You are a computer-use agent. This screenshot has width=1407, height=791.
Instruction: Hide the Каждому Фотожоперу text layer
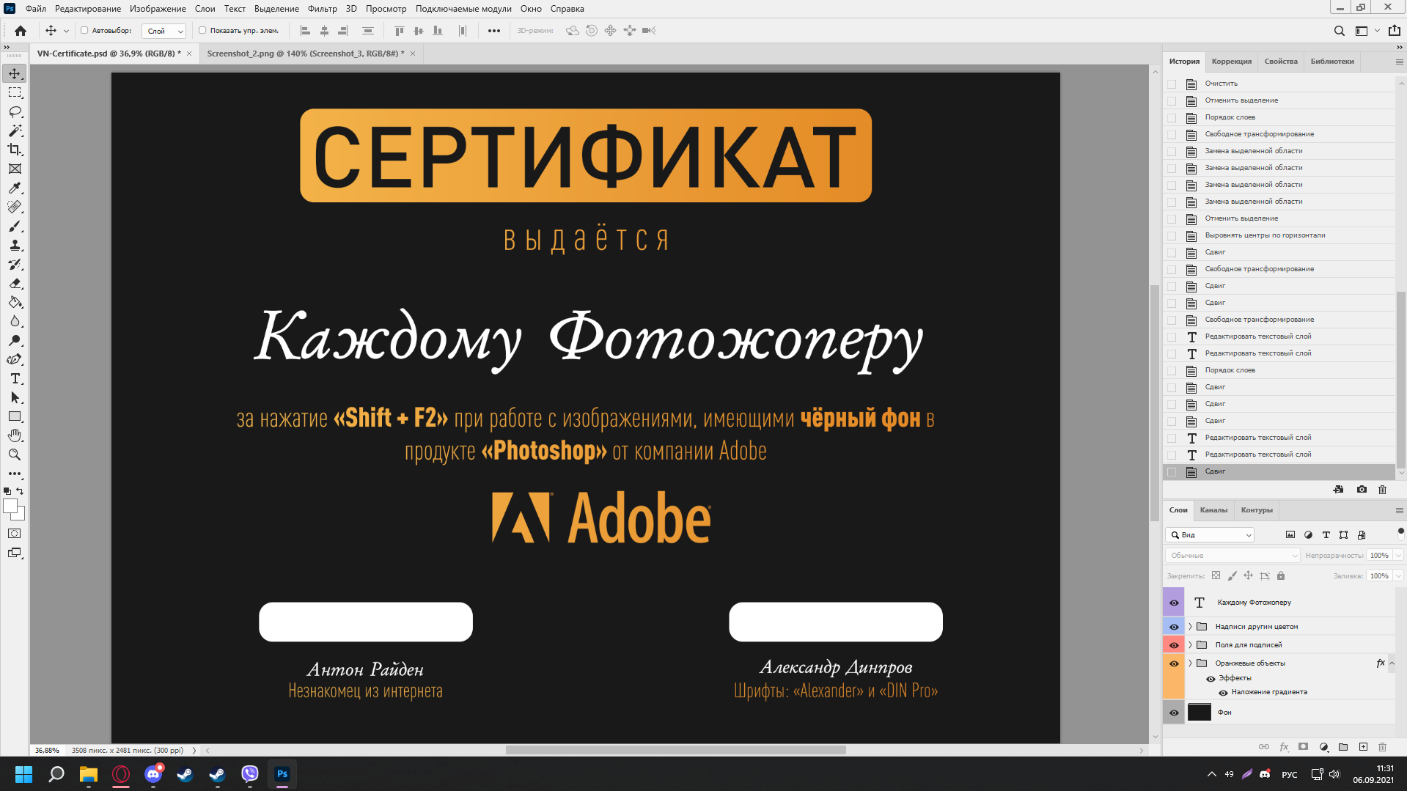click(x=1174, y=603)
